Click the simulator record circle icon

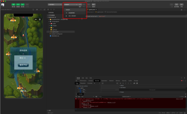coord(37,10)
